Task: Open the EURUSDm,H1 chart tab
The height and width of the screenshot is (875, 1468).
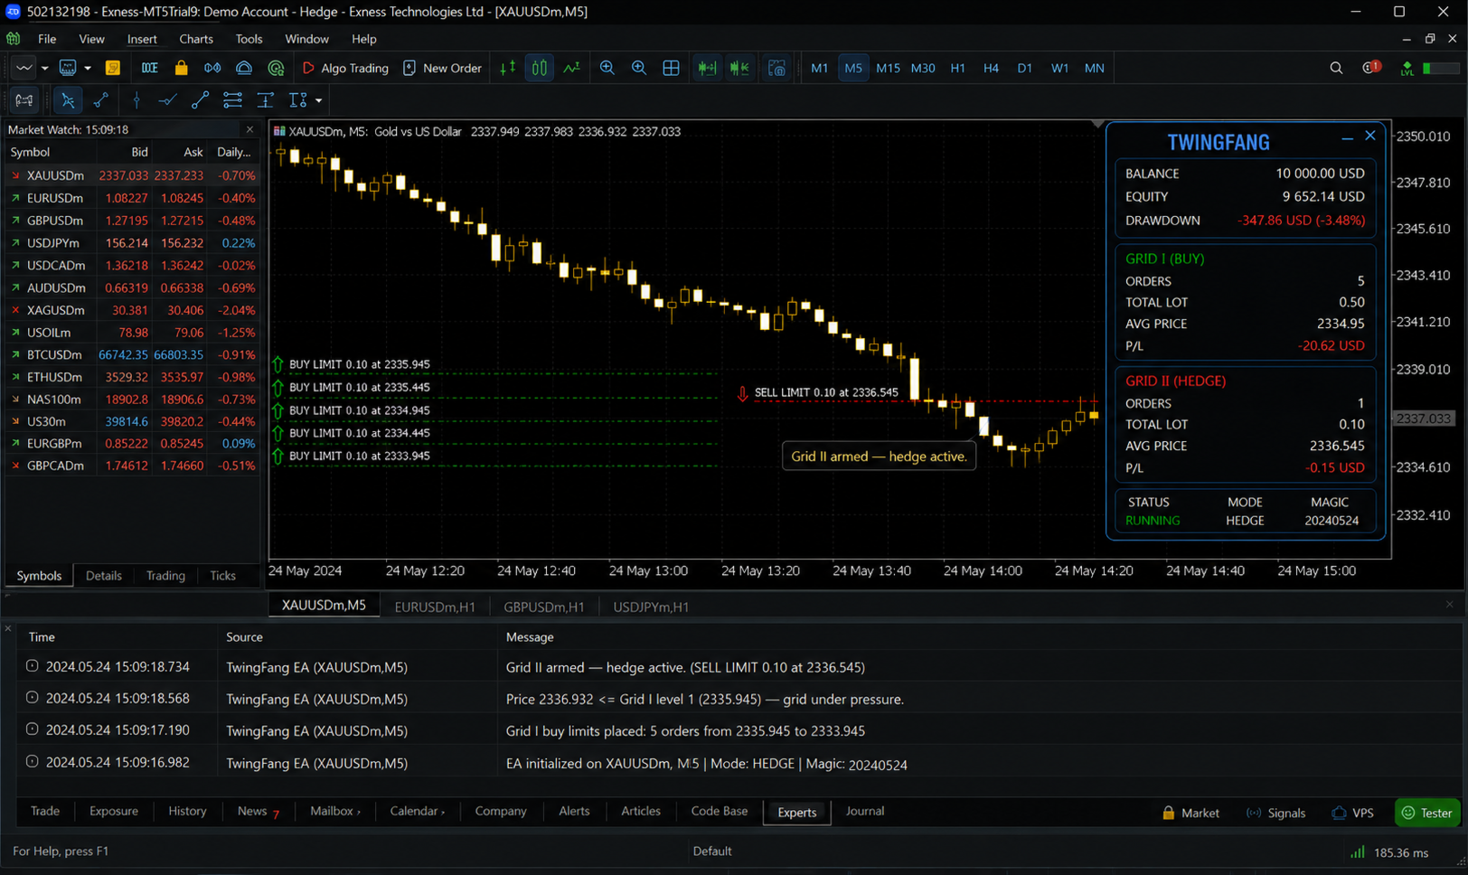Action: coord(435,607)
